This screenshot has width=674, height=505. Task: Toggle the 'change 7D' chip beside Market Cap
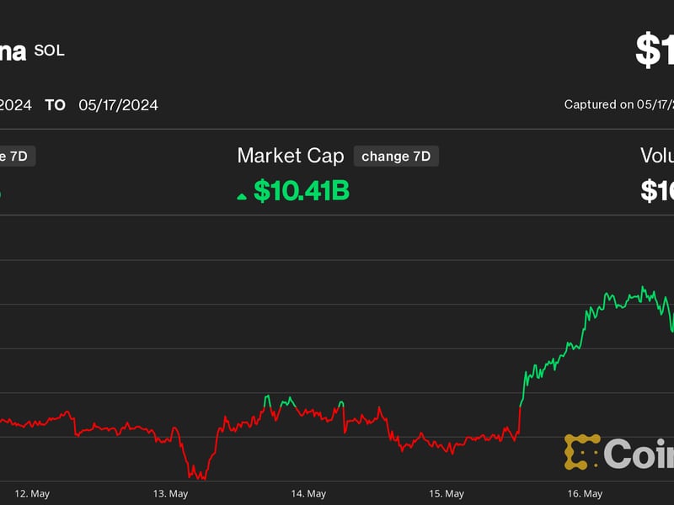(396, 156)
